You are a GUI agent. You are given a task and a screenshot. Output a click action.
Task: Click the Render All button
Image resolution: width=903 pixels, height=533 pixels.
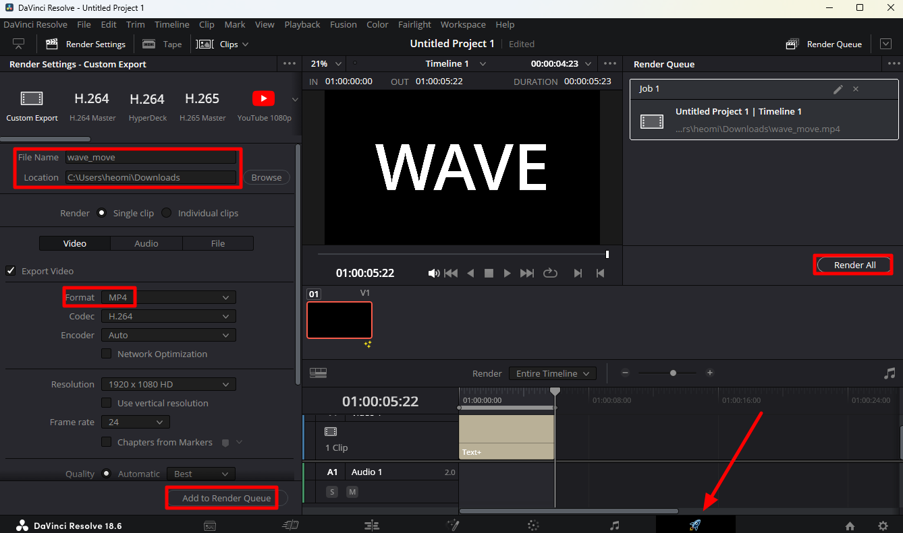(x=855, y=265)
